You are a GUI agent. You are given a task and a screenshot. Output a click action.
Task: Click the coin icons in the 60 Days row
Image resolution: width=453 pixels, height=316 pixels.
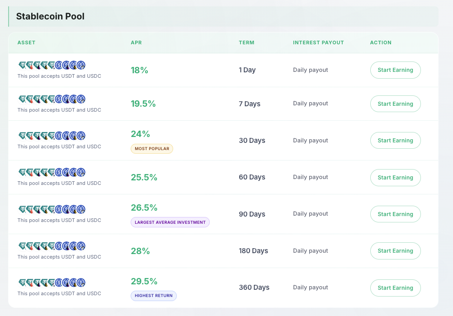(x=52, y=172)
